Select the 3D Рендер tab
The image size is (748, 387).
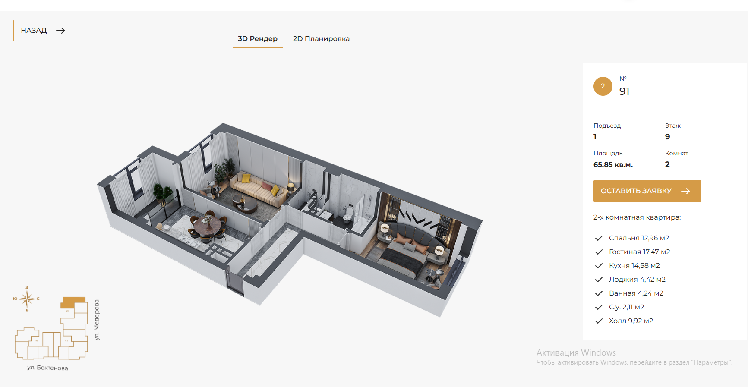(257, 39)
